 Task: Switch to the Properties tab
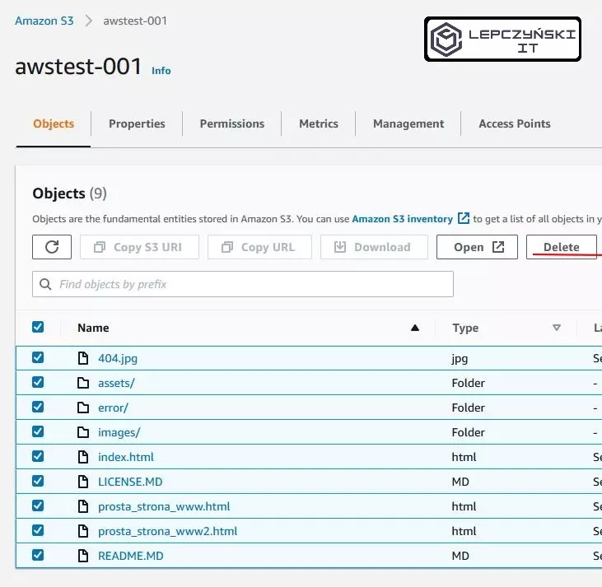(137, 123)
